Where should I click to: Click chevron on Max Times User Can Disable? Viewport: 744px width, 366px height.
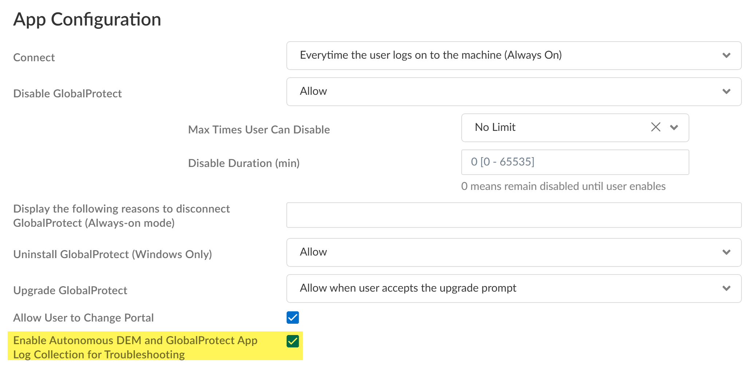click(x=674, y=128)
